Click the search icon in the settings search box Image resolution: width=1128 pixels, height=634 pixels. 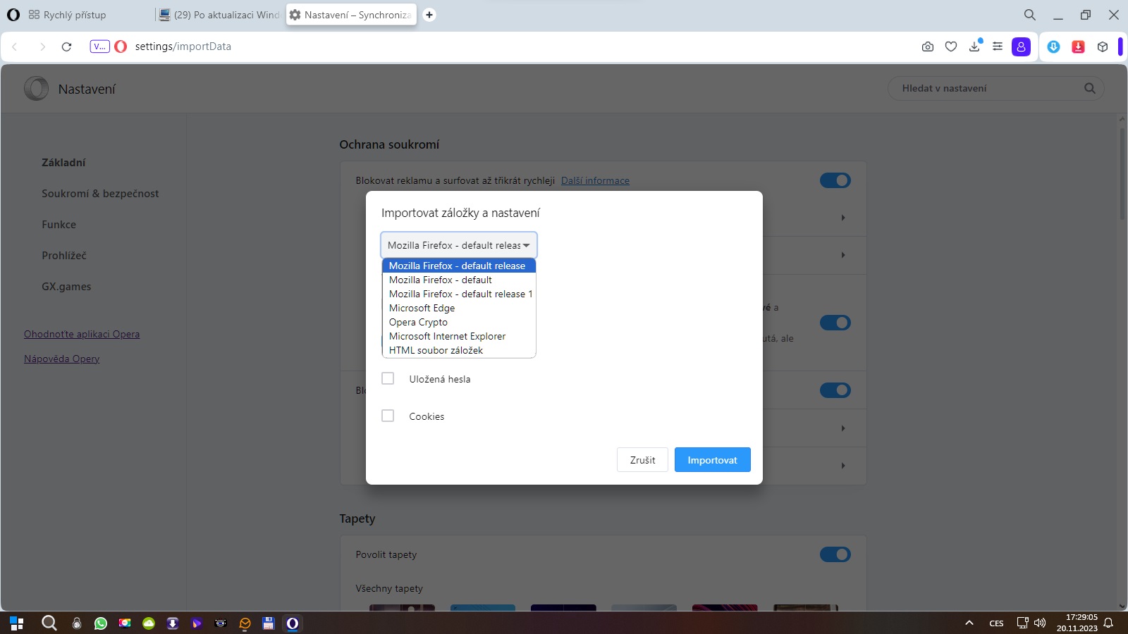(x=1090, y=88)
